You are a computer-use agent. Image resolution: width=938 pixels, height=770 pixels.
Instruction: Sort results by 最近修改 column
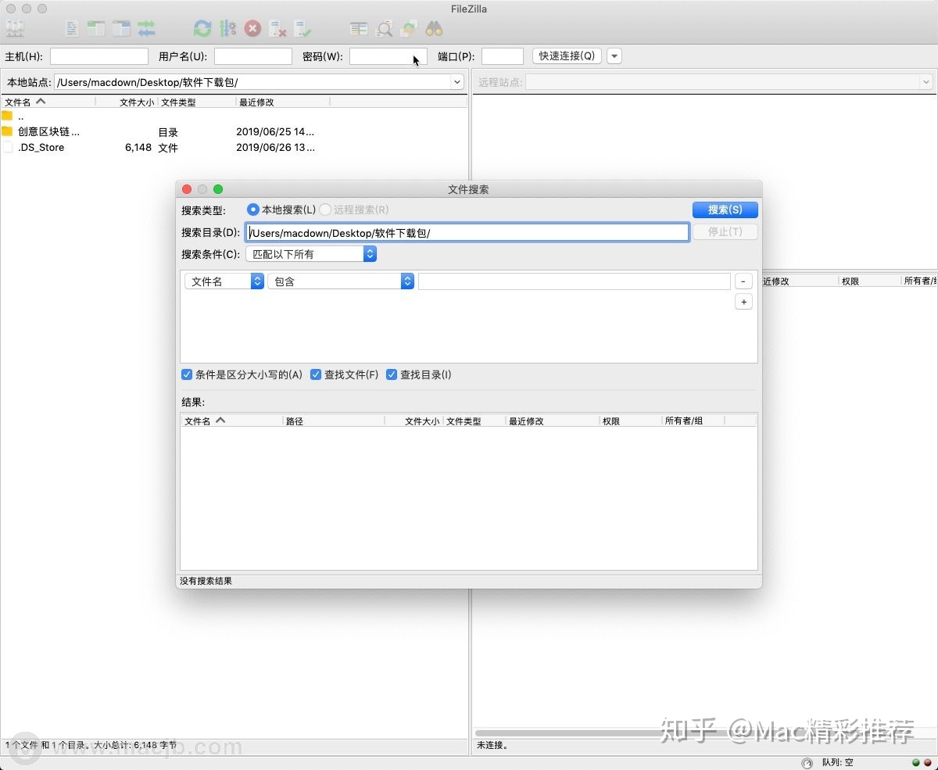coord(552,421)
